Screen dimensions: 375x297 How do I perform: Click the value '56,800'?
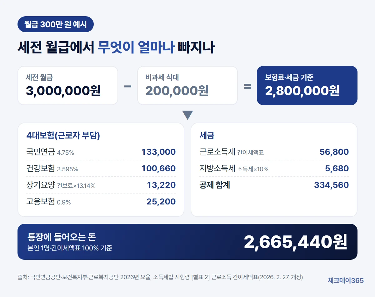pos(334,152)
